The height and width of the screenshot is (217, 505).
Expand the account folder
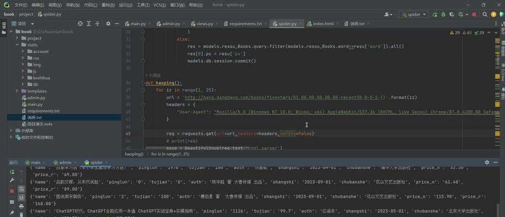click(23, 51)
